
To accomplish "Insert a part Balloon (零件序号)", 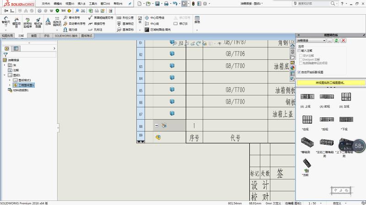I will 72,18.
